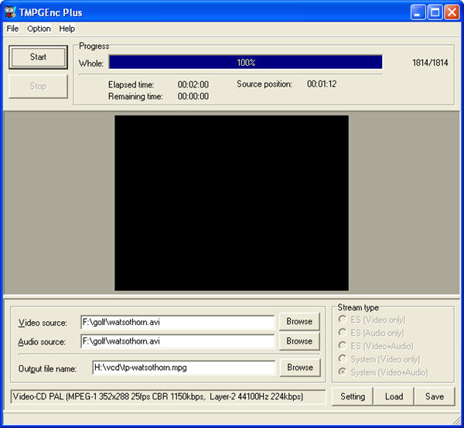Image resolution: width=464 pixels, height=428 pixels.
Task: Click the 100% Whole progress bar
Action: [x=245, y=62]
